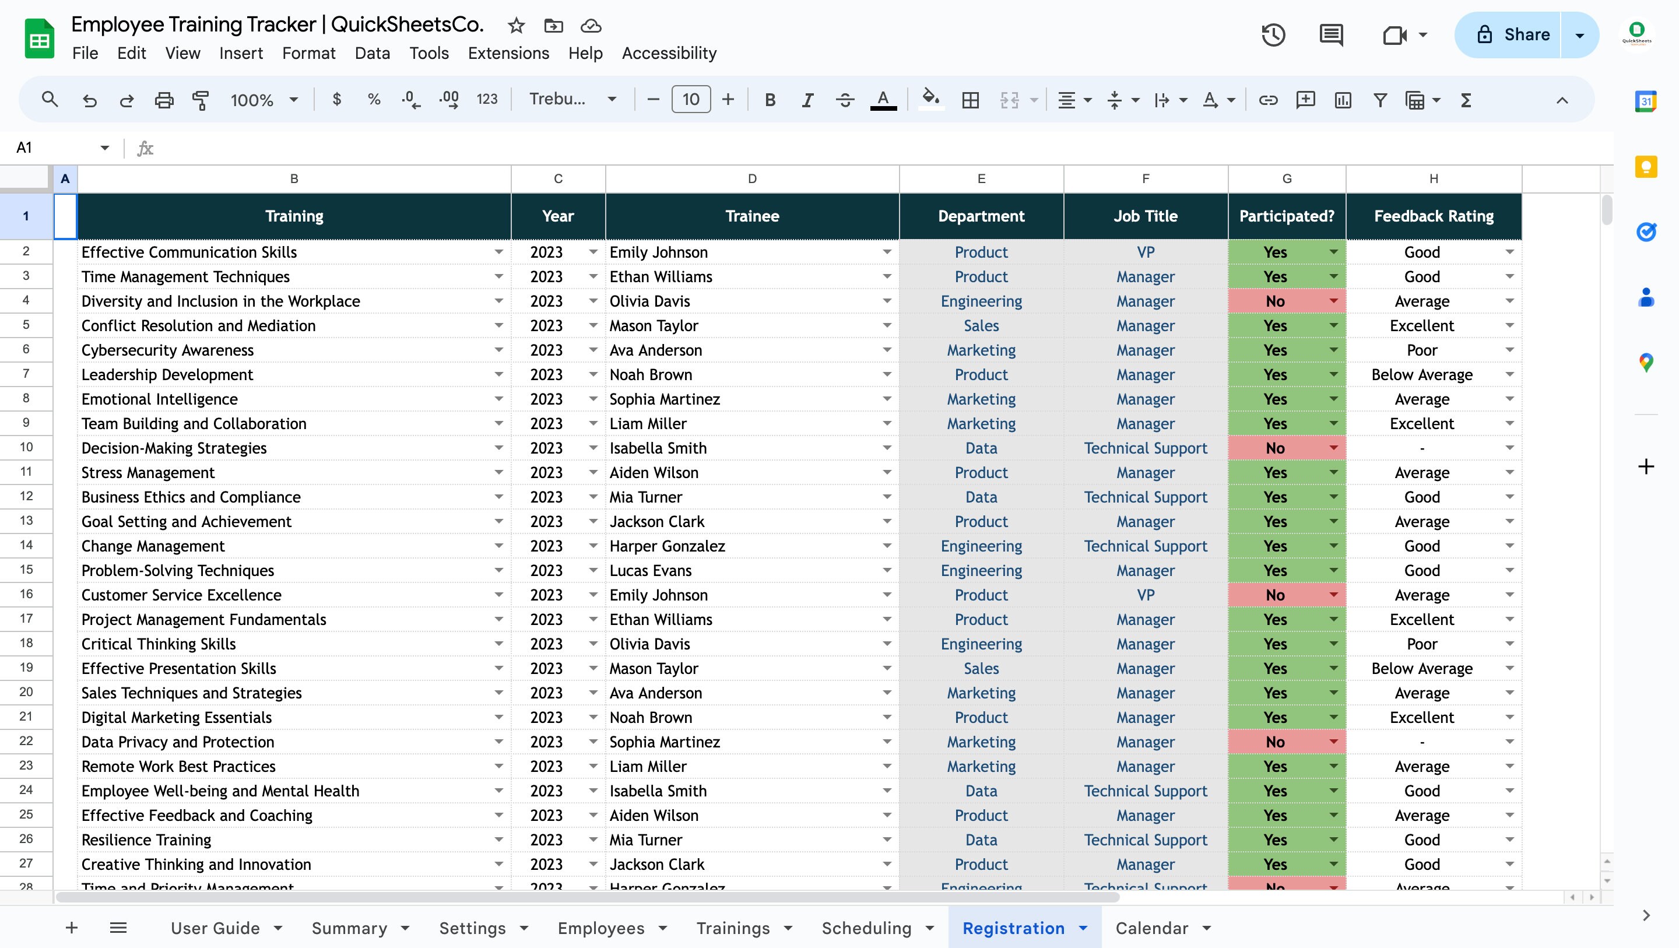Open the Participated dropdown for Olivia Davis
The height and width of the screenshot is (948, 1679).
tap(1333, 301)
